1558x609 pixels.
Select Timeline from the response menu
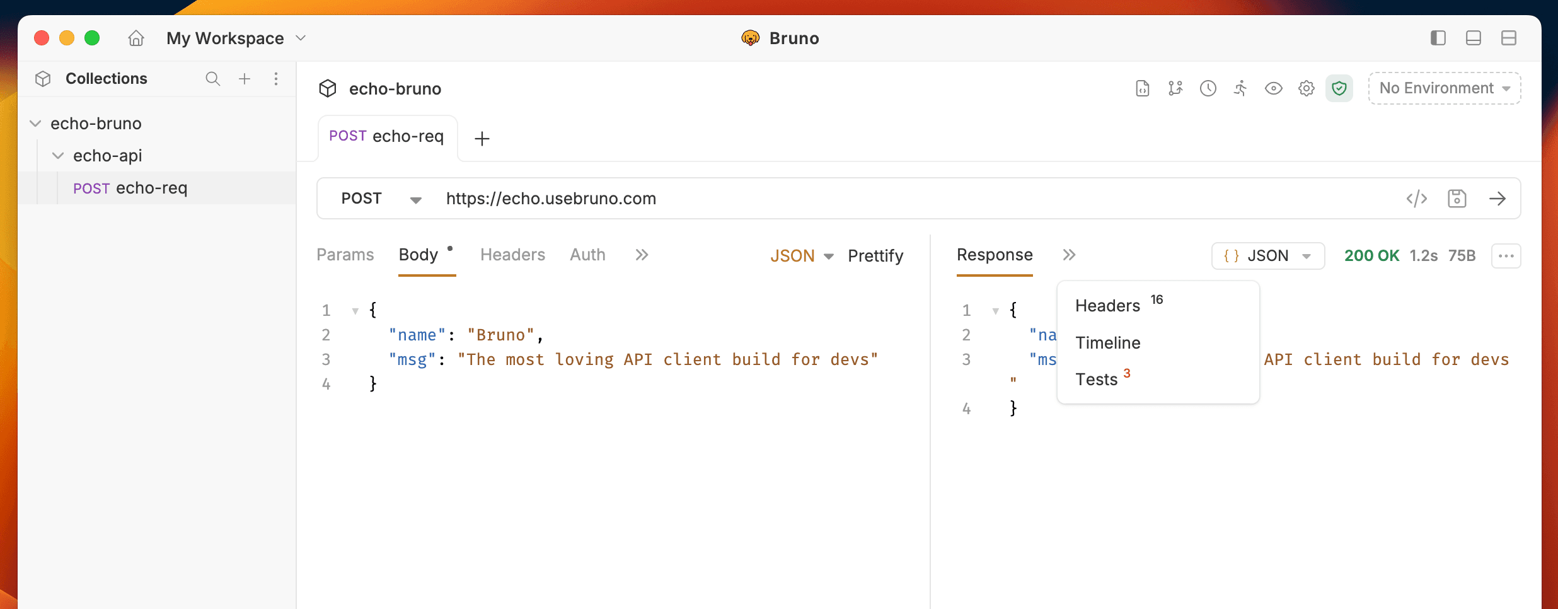tap(1107, 343)
